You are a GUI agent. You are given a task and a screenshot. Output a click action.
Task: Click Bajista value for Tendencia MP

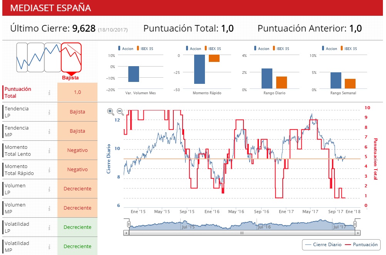coord(77,131)
